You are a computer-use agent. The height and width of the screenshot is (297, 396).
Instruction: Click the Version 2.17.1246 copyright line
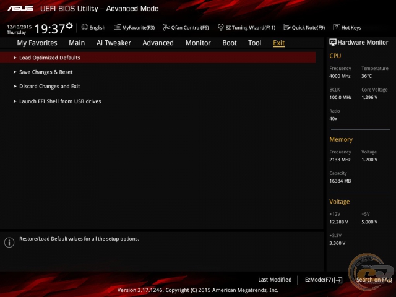(198, 290)
